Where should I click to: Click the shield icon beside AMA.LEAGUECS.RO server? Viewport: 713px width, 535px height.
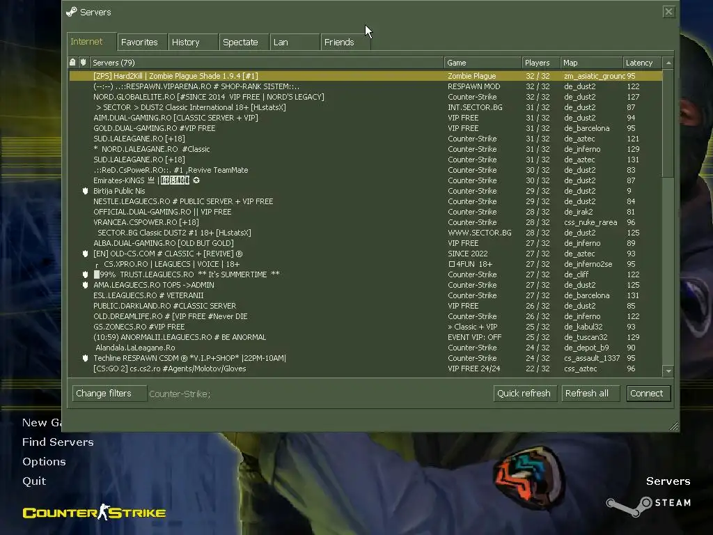click(85, 285)
